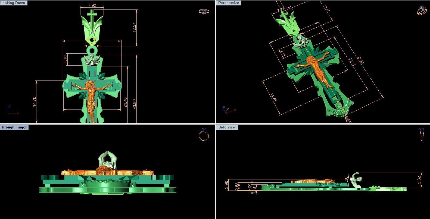Screen dimensions: 430x219
Task: Click the ring icon in Looking Down viewport
Action: coord(204,11)
